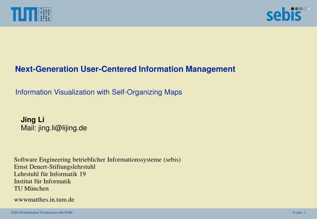
Task: Toggle the last progress dot on the dot strip
Action: point(309,9)
